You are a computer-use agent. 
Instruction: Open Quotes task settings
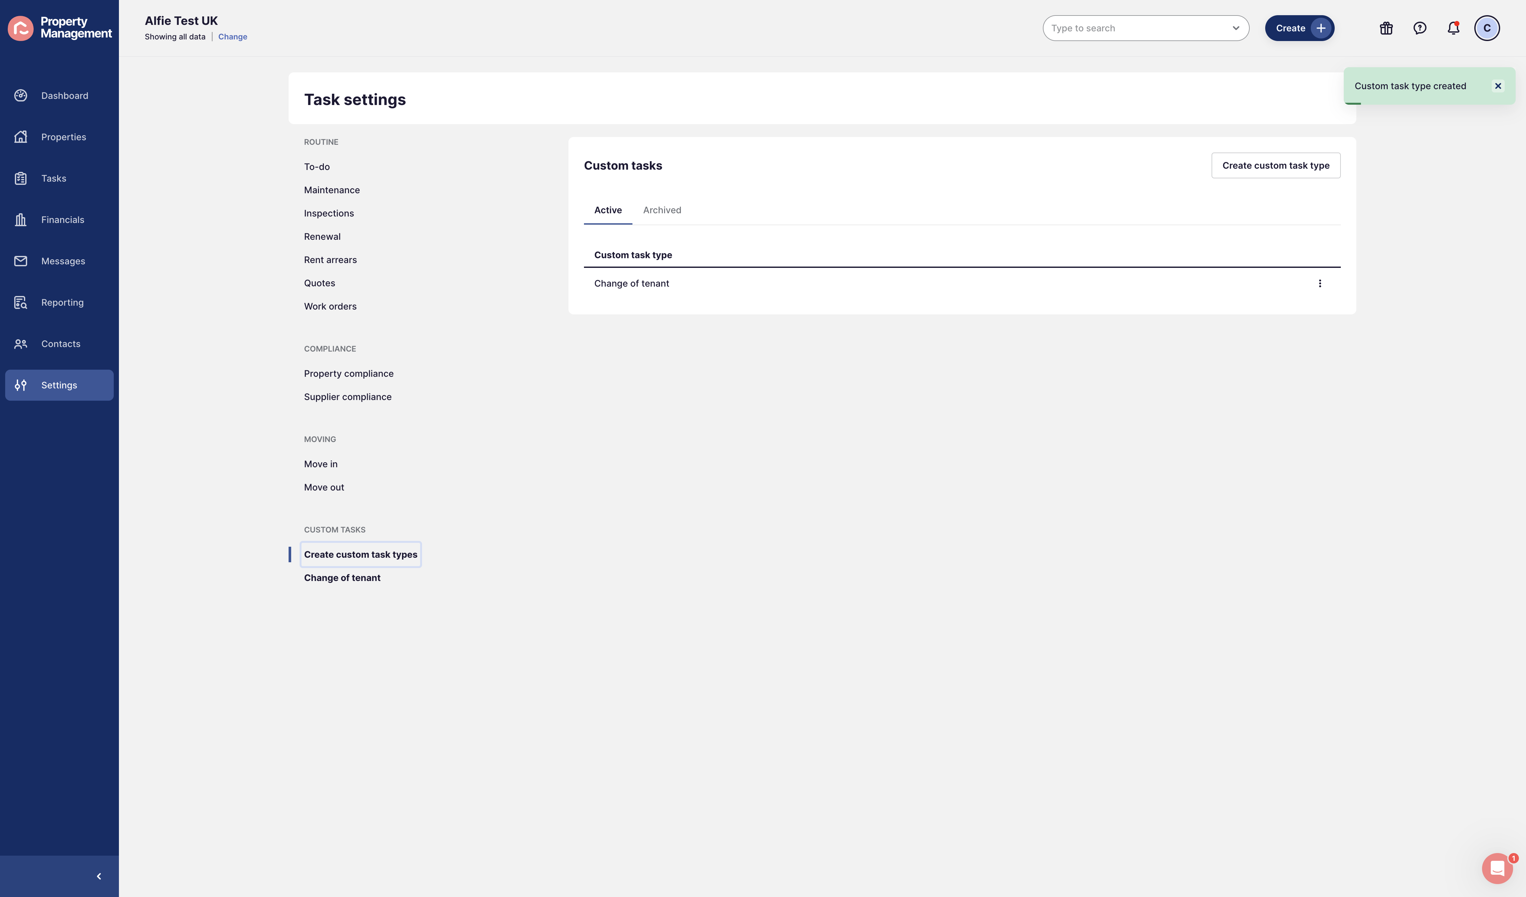click(319, 283)
